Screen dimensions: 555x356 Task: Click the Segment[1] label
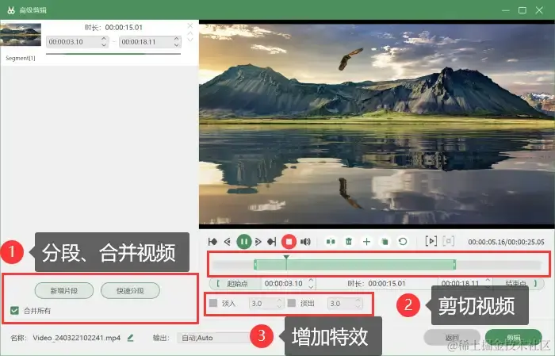[x=21, y=58]
